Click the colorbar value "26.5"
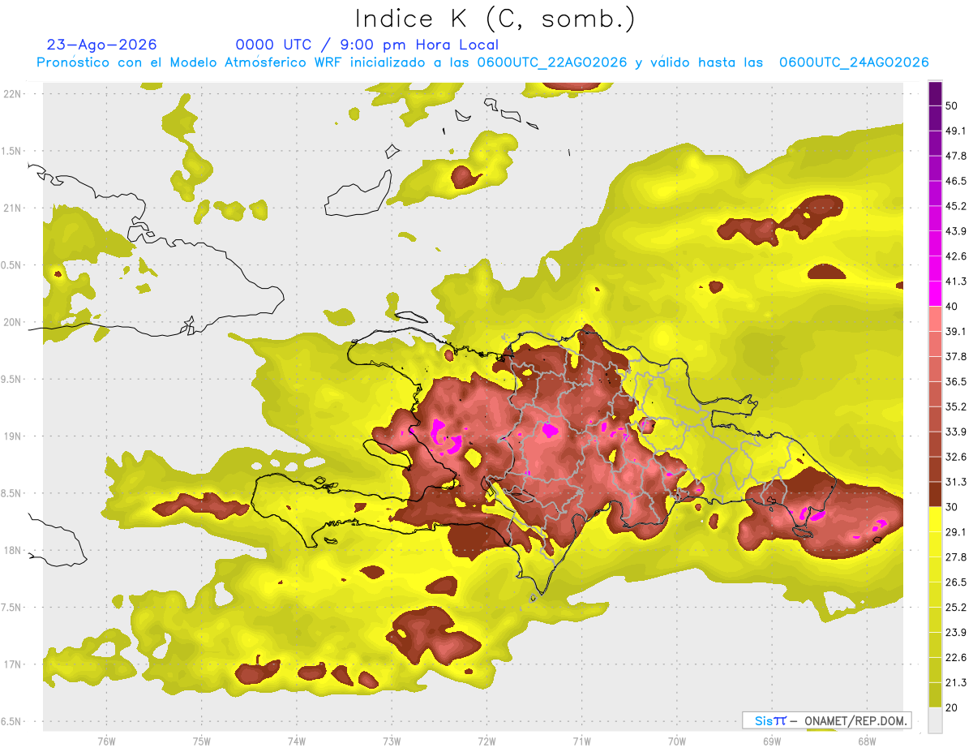The image size is (973, 752). click(957, 582)
